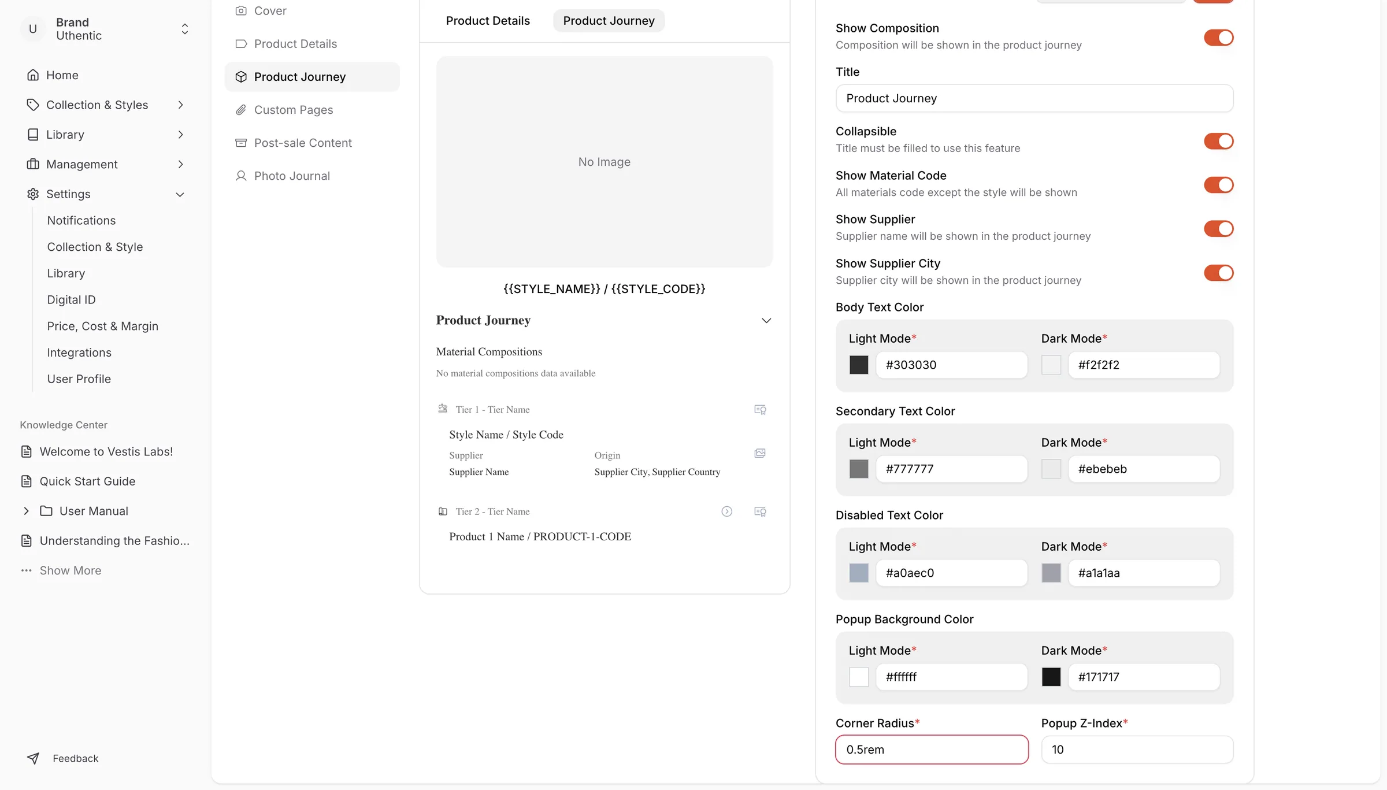
Task: Expand the User Manual folder arrow
Action: click(x=26, y=511)
